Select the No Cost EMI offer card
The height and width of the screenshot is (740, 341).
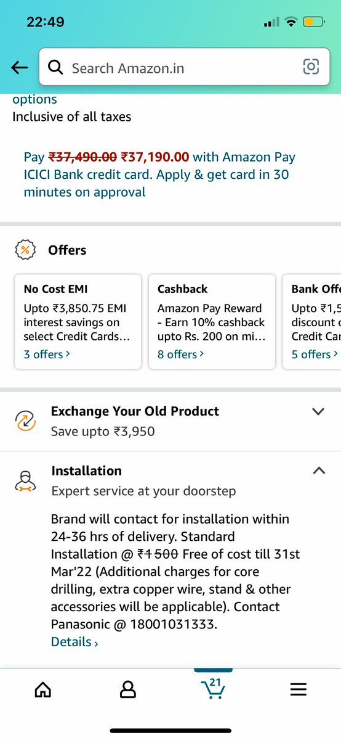pos(78,321)
